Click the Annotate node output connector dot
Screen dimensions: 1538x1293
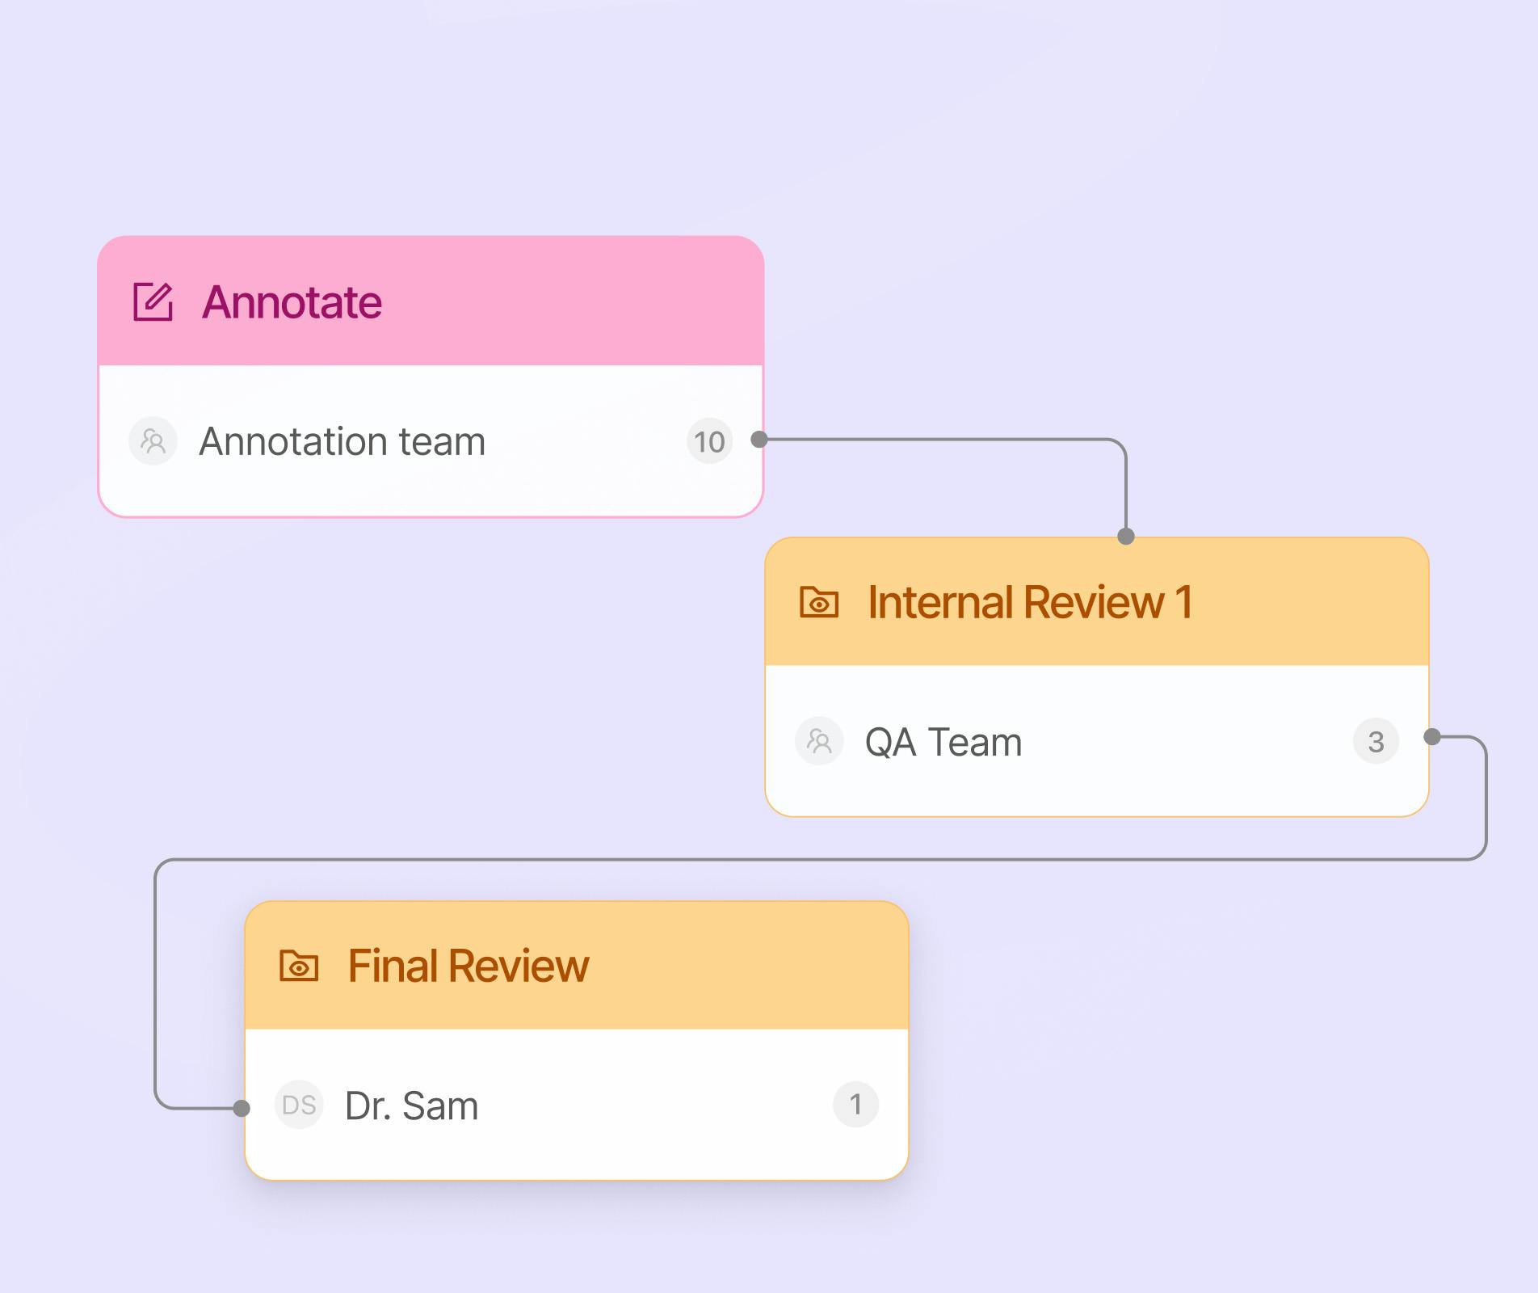click(759, 440)
